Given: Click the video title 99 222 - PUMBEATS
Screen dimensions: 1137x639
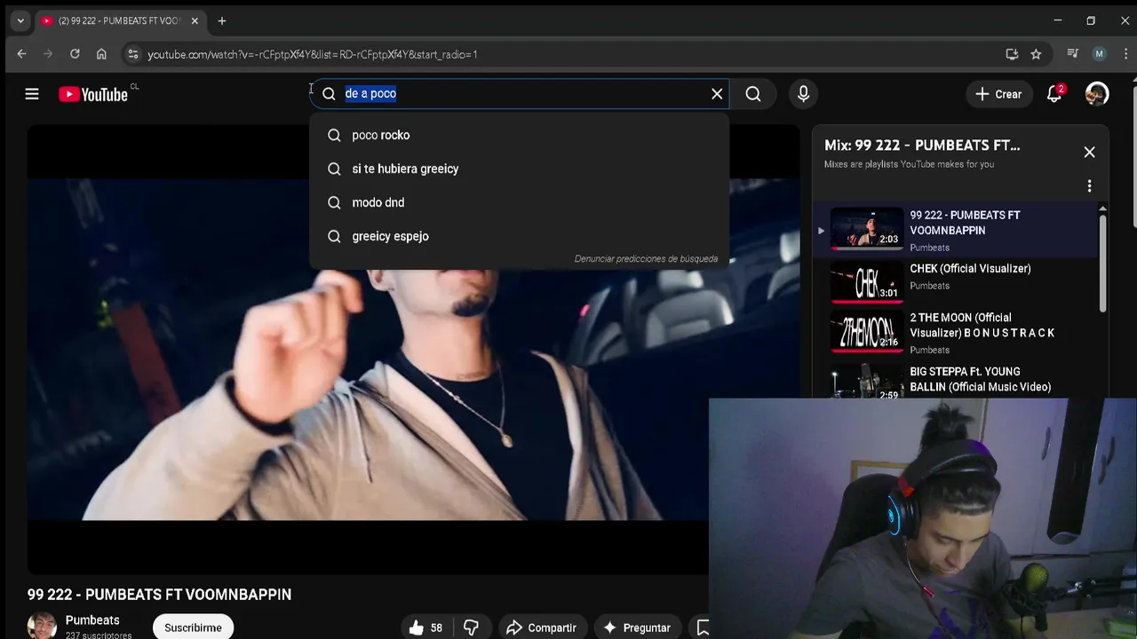Looking at the screenshot, I should tap(159, 595).
